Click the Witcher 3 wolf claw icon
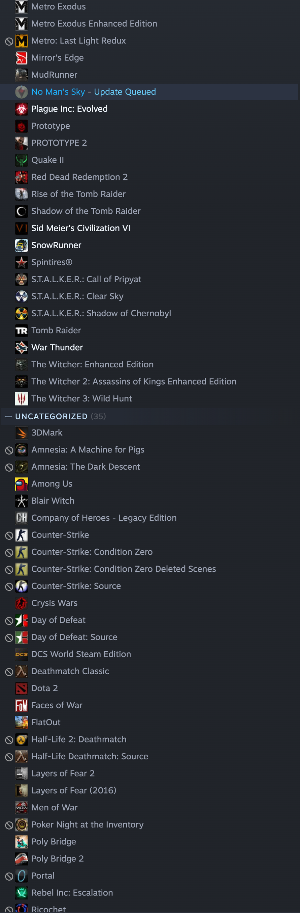 pyautogui.click(x=21, y=398)
